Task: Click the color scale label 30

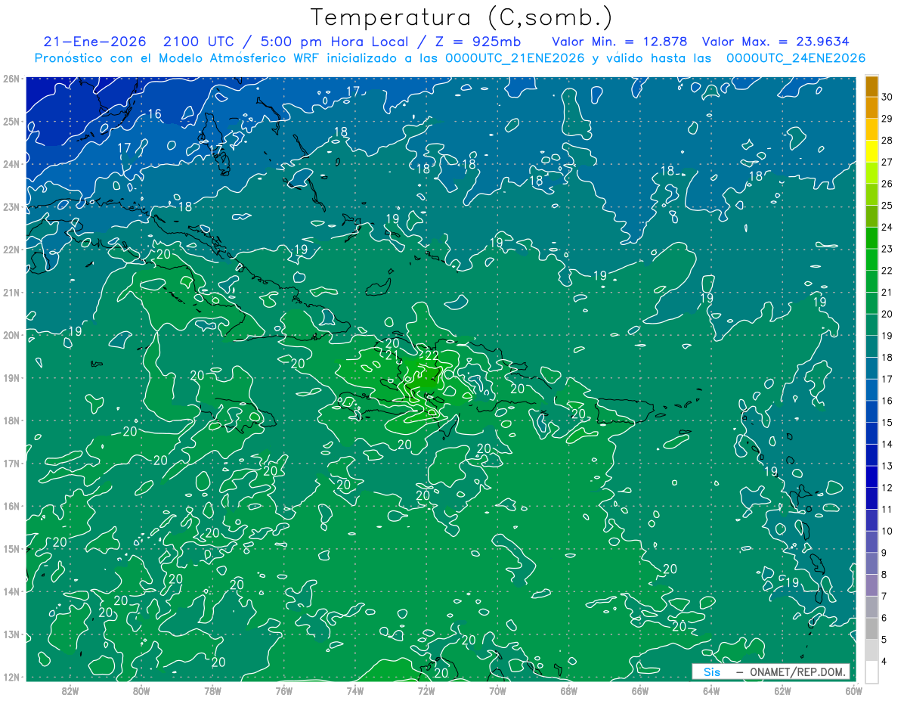Action: [x=888, y=97]
